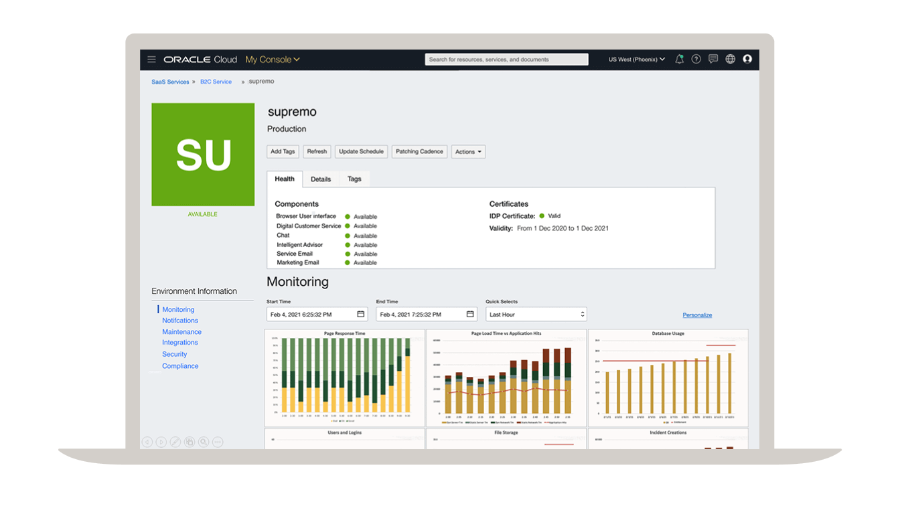Image resolution: width=900 pixels, height=506 pixels.
Task: Click the forward arrow in bottom toolbar
Action: 161,442
